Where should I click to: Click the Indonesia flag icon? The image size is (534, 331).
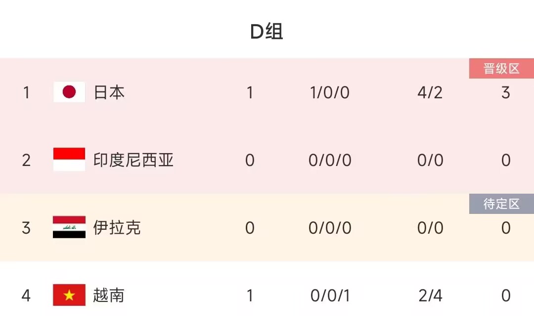[x=69, y=160]
